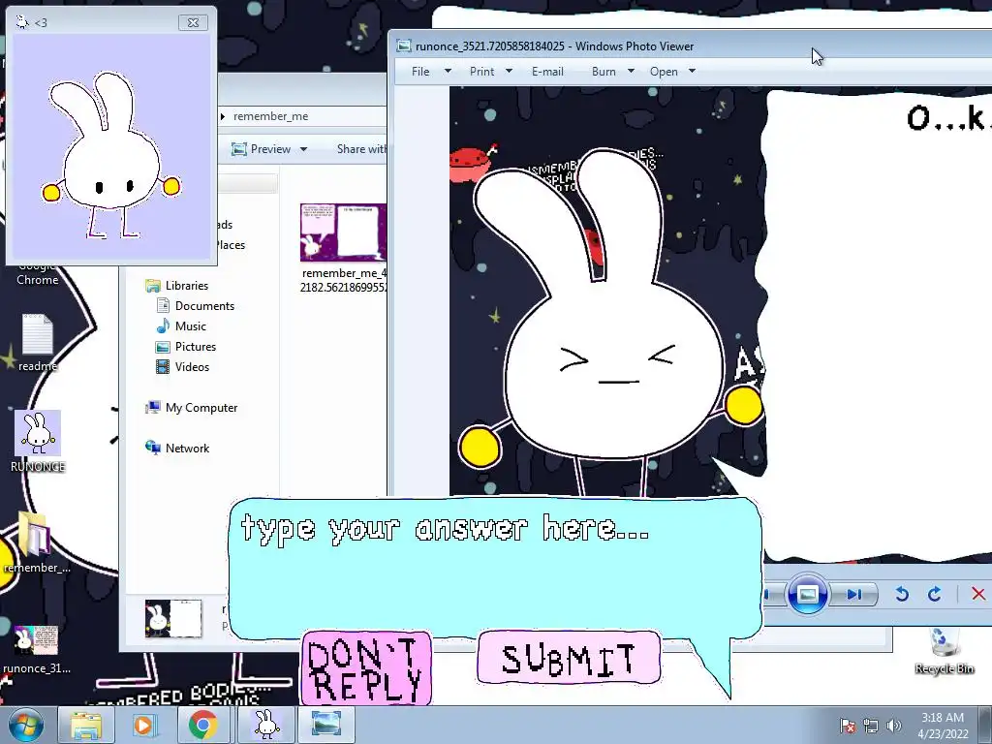Open the Open menu in Photo Viewer

(664, 72)
